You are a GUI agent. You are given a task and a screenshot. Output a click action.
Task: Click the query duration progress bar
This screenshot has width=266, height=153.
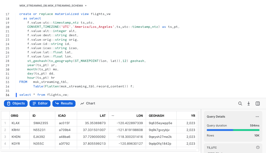233,130
